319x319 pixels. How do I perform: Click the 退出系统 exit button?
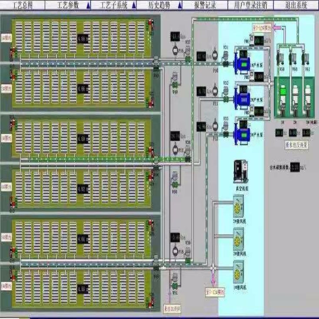coord(296,5)
